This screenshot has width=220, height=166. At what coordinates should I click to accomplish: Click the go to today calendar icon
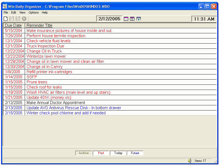tap(132, 19)
